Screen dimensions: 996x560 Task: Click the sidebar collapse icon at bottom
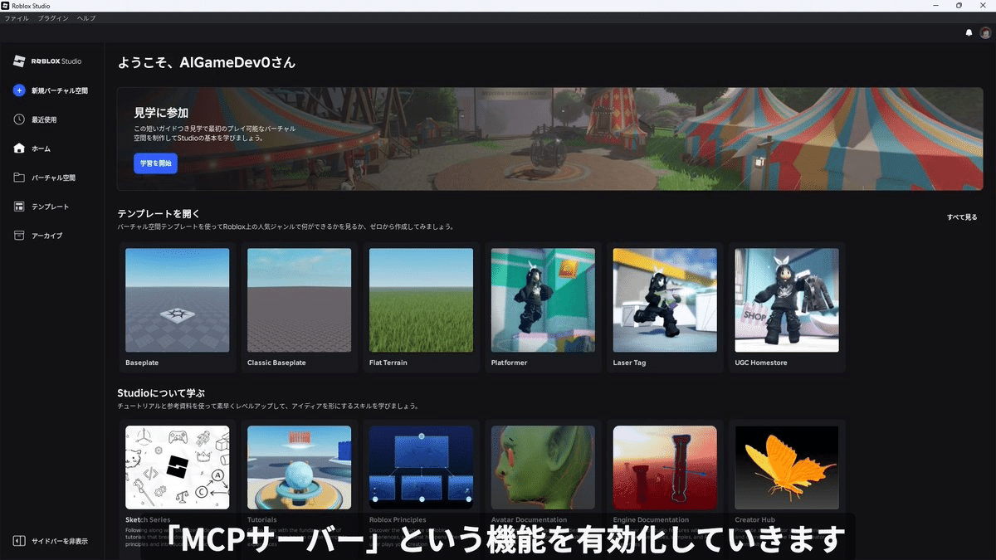point(19,541)
